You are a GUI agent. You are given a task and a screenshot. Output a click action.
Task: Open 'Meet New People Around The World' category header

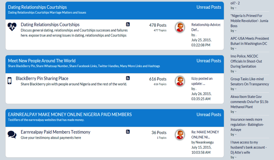coord(42,61)
